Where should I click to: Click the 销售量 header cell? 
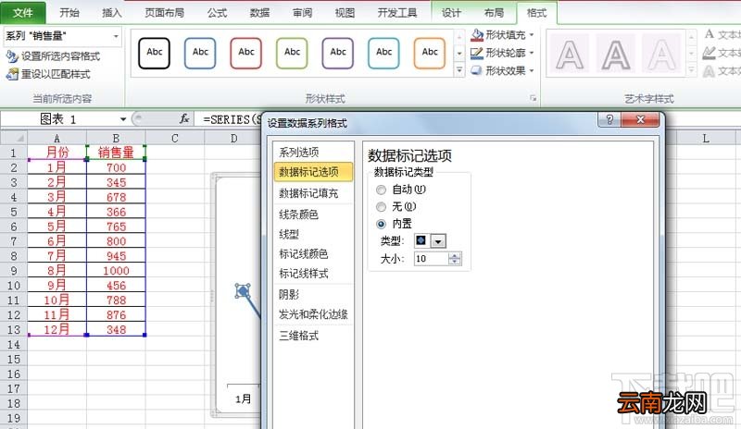click(x=116, y=153)
